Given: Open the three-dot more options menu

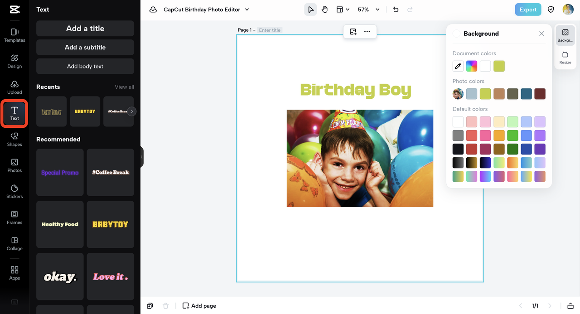Looking at the screenshot, I should click(x=367, y=32).
